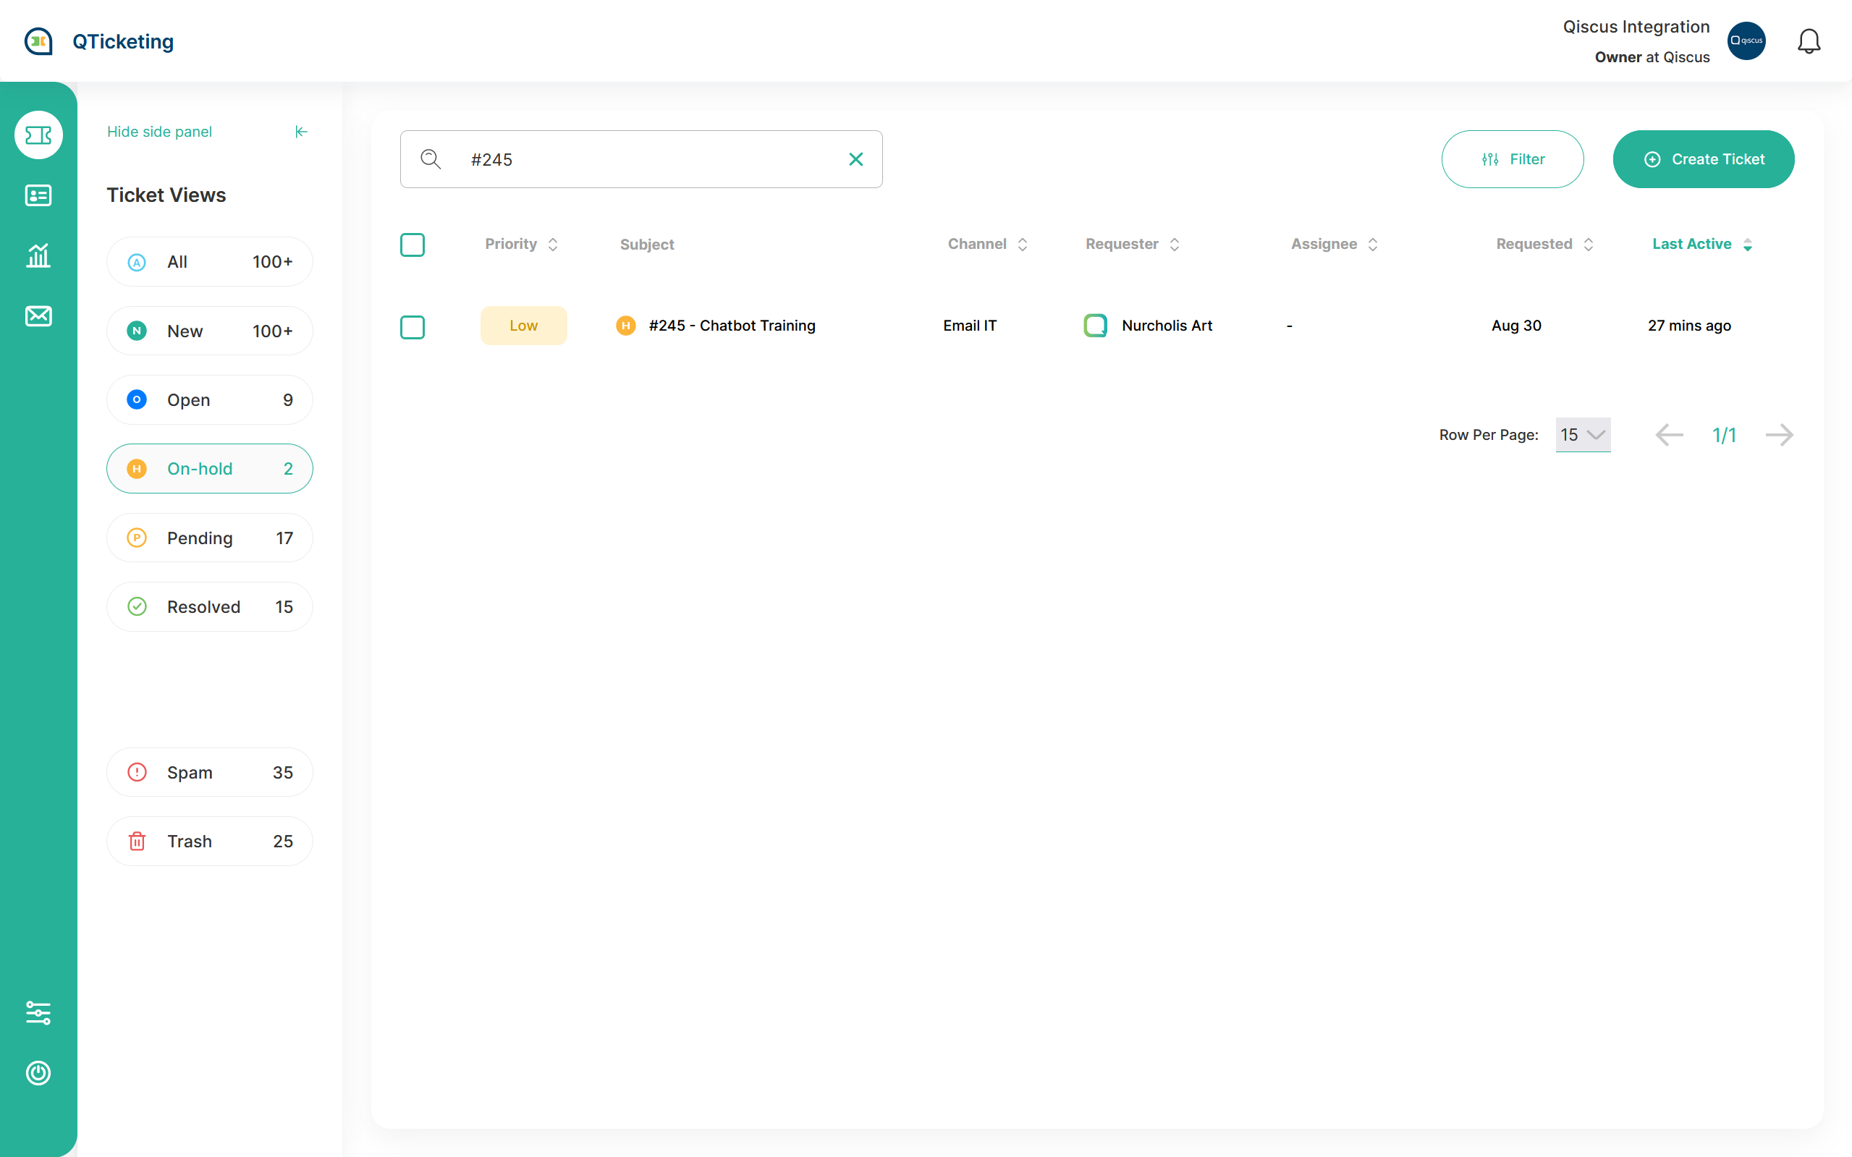Sort by Last Active column
Viewport: 1852px width, 1157px height.
(1701, 244)
